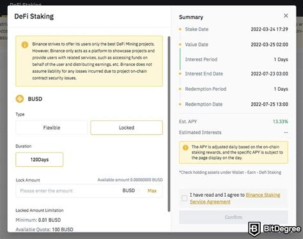Image resolution: width=303 pixels, height=239 pixels.
Task: Click the APY warning icon in Summary
Action: [x=185, y=148]
